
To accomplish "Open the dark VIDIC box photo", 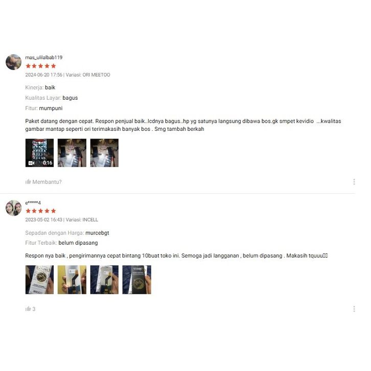I will coord(137,280).
